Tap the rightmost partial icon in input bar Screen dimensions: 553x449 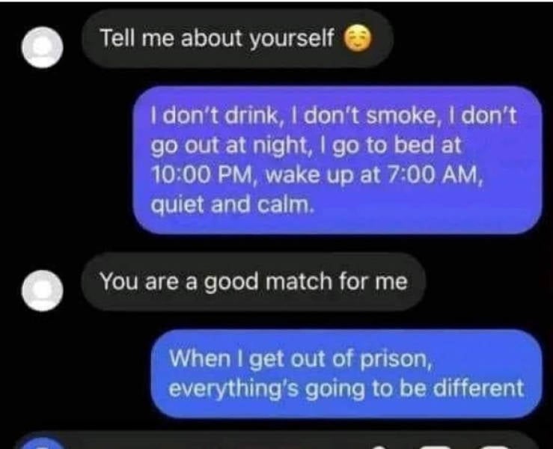click(497, 447)
